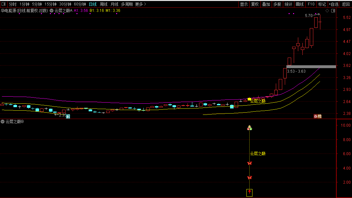This screenshot has width=352, height=198.
Task: Select the 5分钟 period tab
Action: point(37,4)
